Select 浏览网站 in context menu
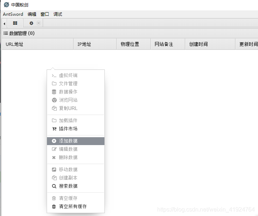258x216 pixels. tap(76, 100)
